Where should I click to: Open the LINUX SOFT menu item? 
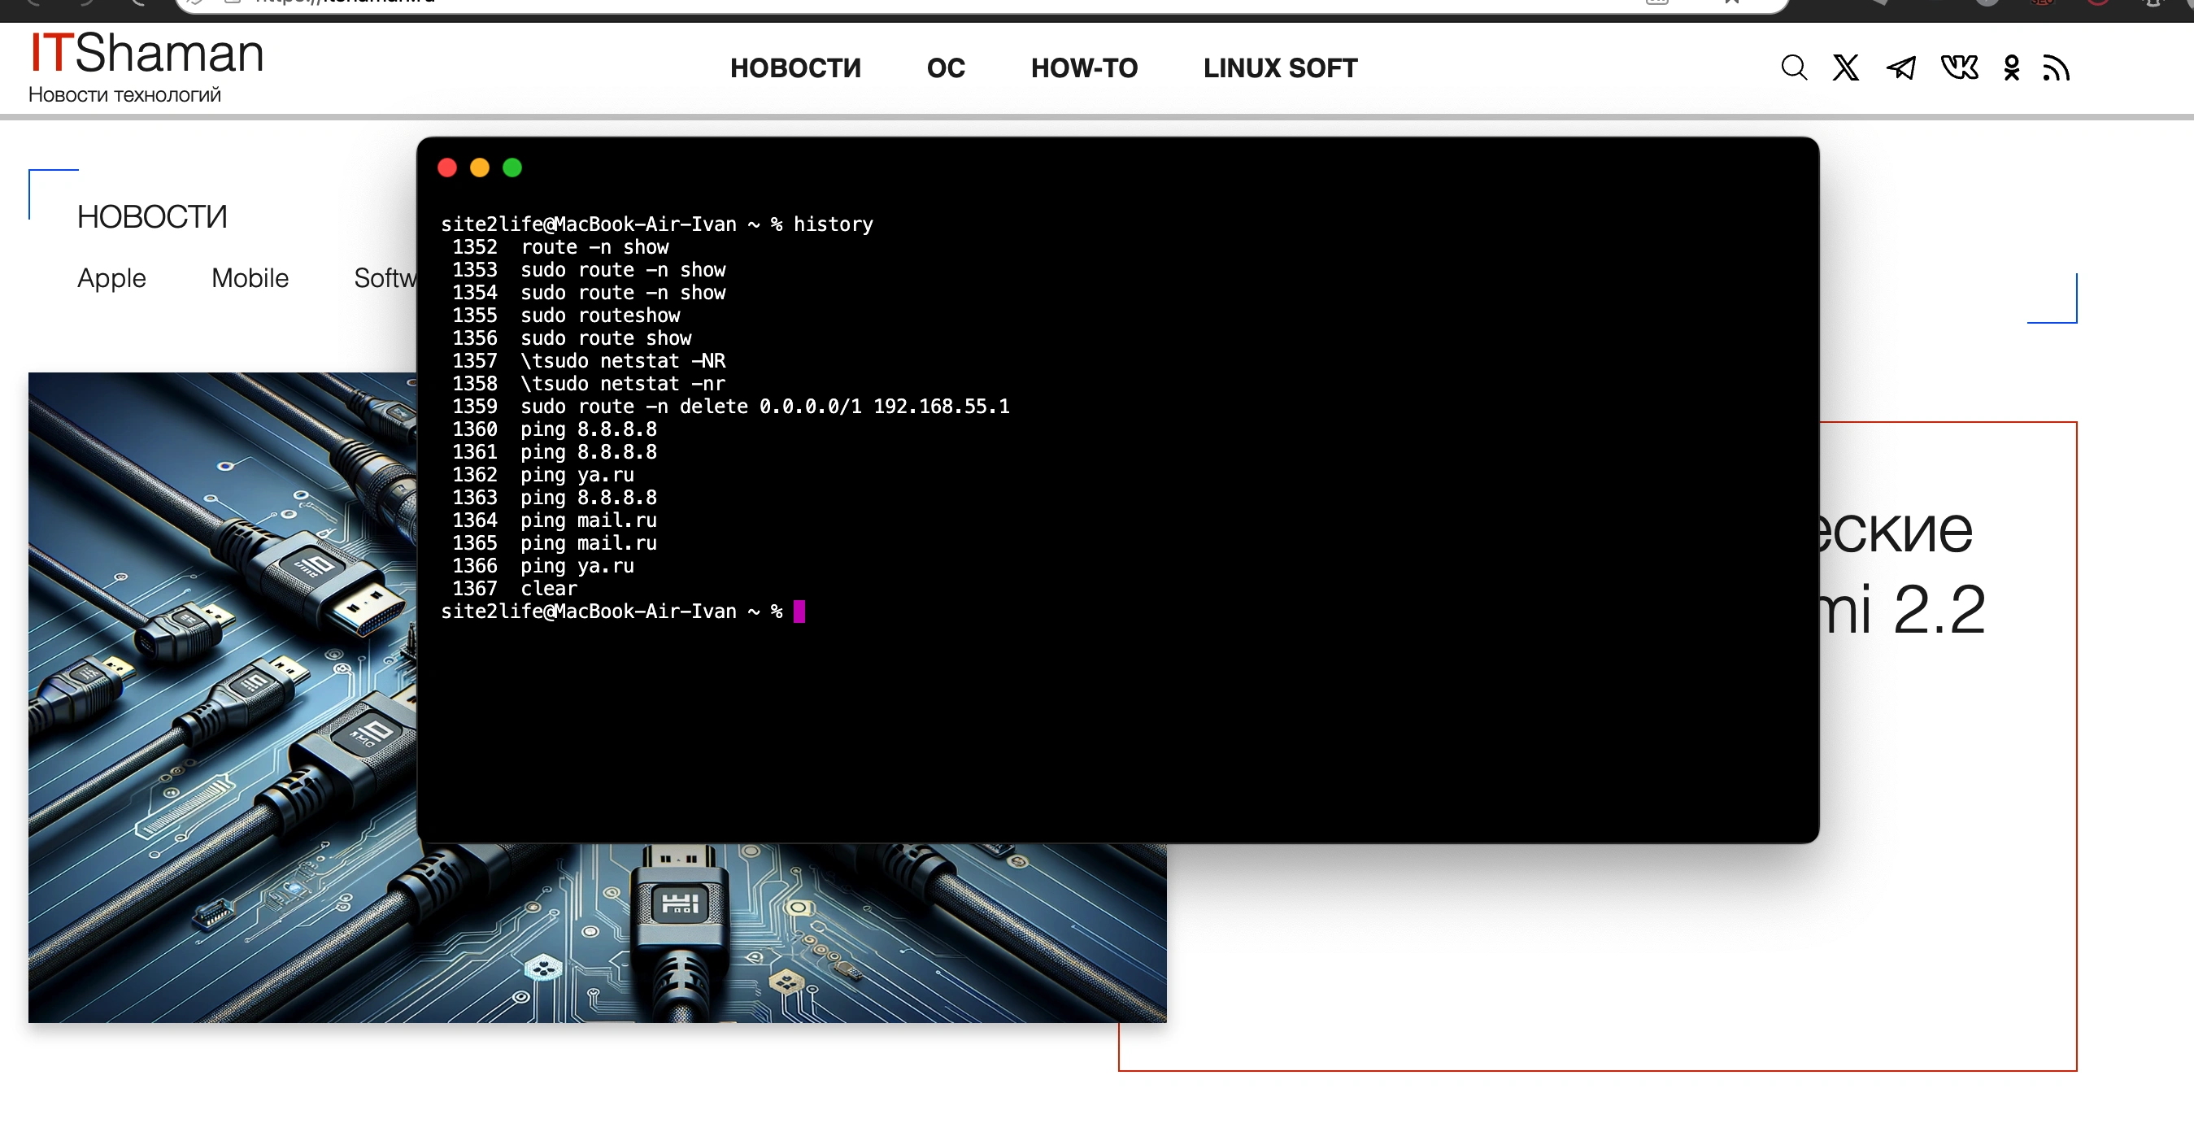[x=1280, y=68]
